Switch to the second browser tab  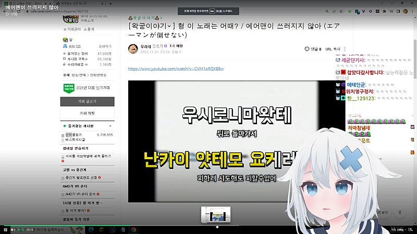pos(79,4)
